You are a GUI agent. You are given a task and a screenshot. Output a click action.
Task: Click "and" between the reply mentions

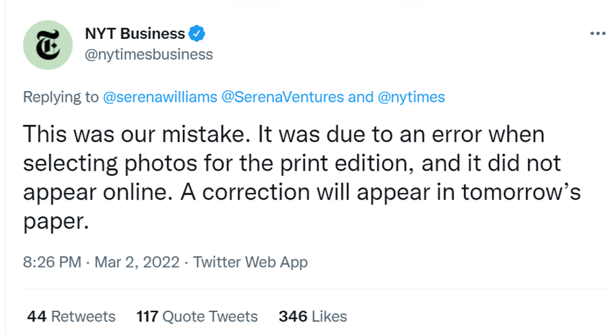pos(360,97)
